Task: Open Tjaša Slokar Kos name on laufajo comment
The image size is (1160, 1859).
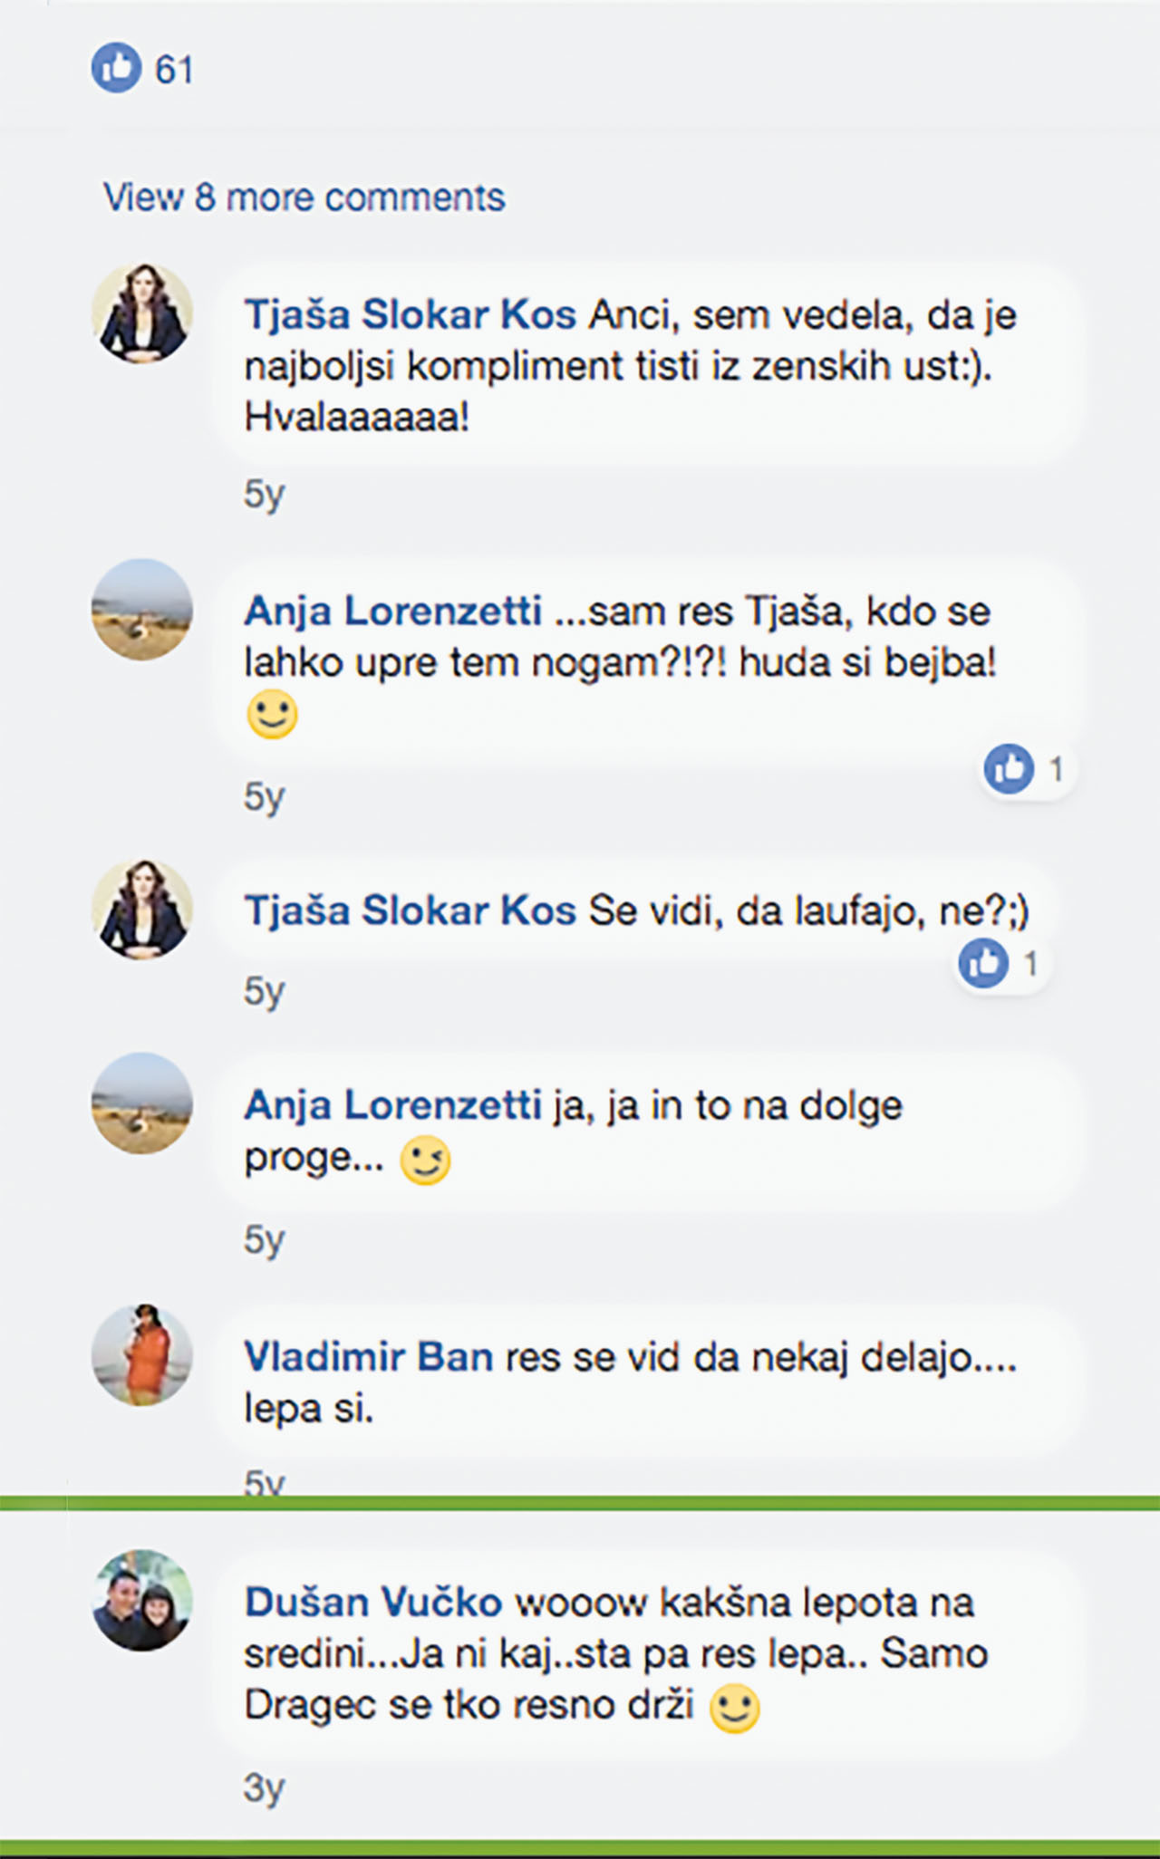Action: pos(410,910)
